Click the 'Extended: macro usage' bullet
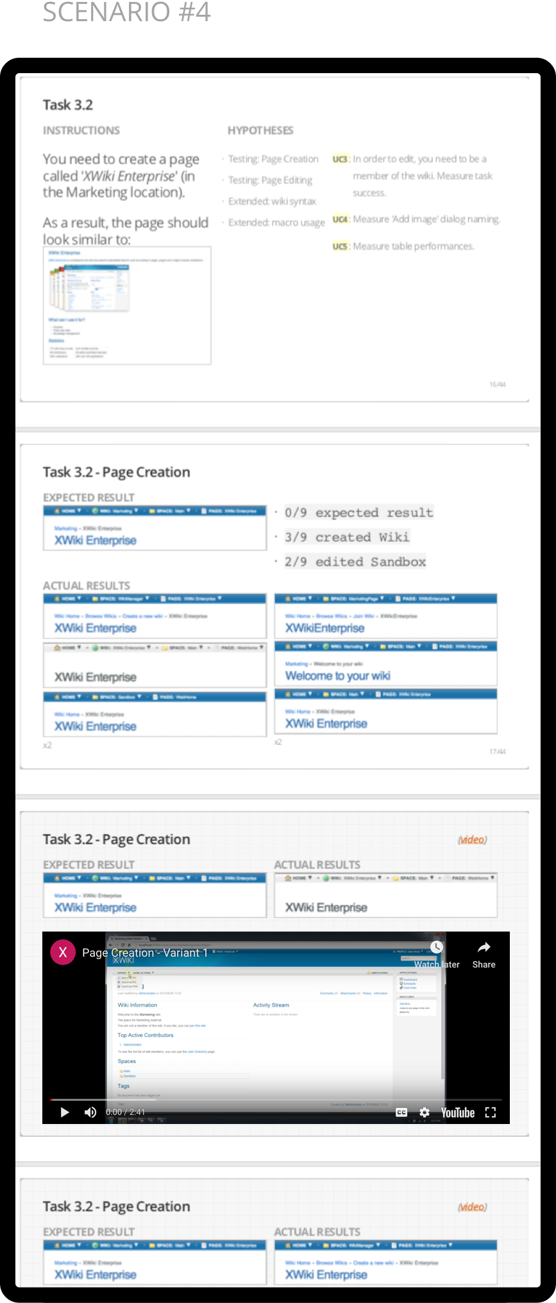This screenshot has height=1303, width=556. tap(276, 223)
